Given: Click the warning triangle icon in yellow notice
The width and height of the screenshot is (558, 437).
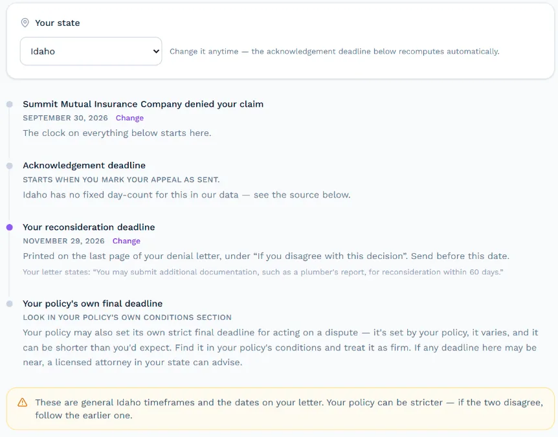Looking at the screenshot, I should (23, 403).
